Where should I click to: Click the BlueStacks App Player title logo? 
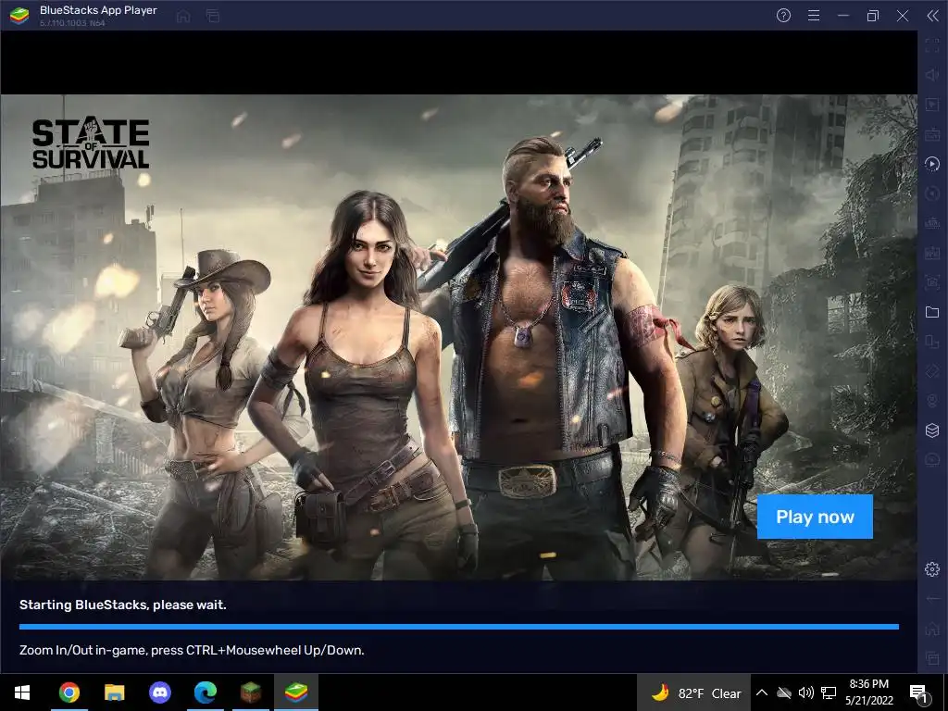coord(19,16)
